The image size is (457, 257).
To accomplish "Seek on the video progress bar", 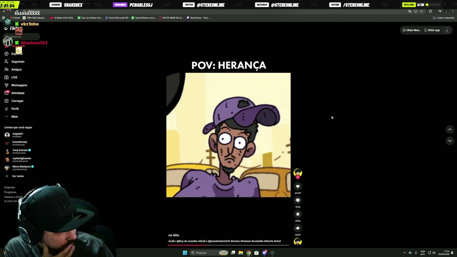I will pyautogui.click(x=228, y=245).
